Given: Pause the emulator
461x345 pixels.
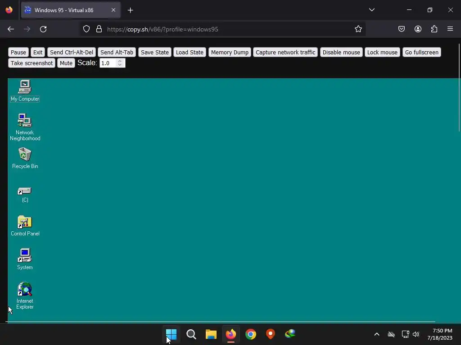Looking at the screenshot, I should (18, 52).
